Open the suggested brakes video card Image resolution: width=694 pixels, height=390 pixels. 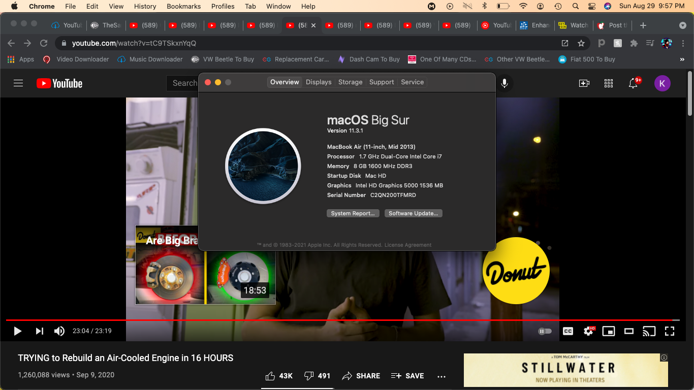click(205, 265)
